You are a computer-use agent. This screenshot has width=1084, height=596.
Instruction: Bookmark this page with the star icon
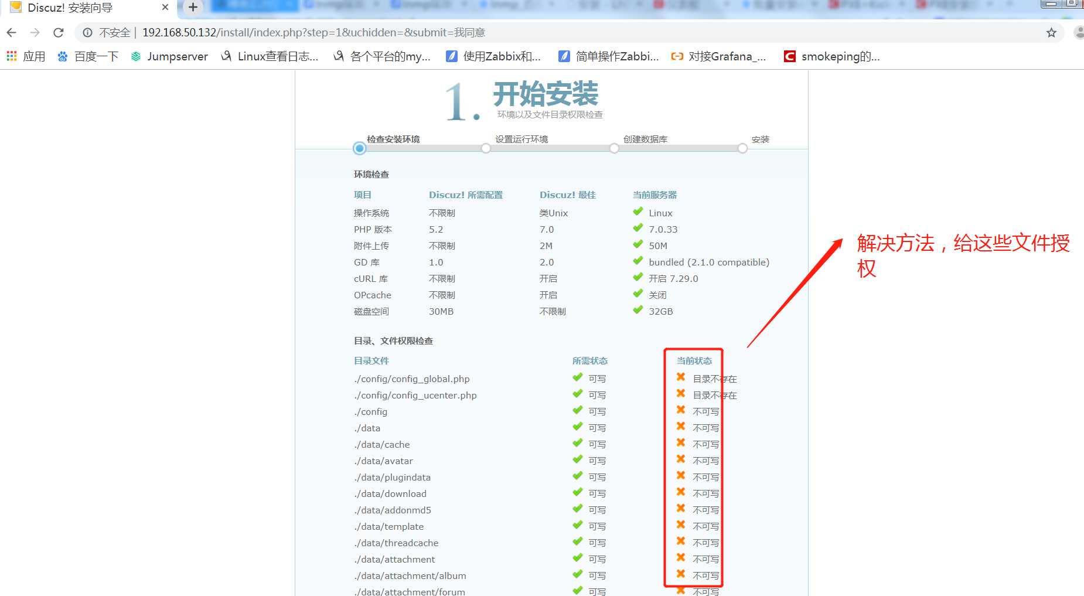click(x=1051, y=33)
